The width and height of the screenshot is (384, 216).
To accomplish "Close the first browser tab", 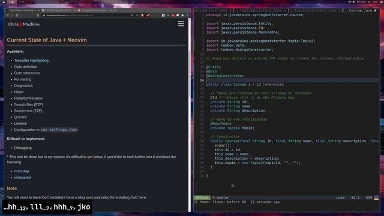I will (x=39, y=11).
